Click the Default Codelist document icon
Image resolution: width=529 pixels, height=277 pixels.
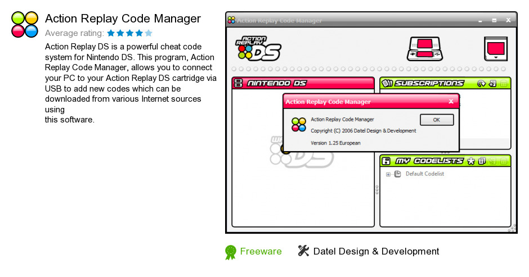point(398,174)
